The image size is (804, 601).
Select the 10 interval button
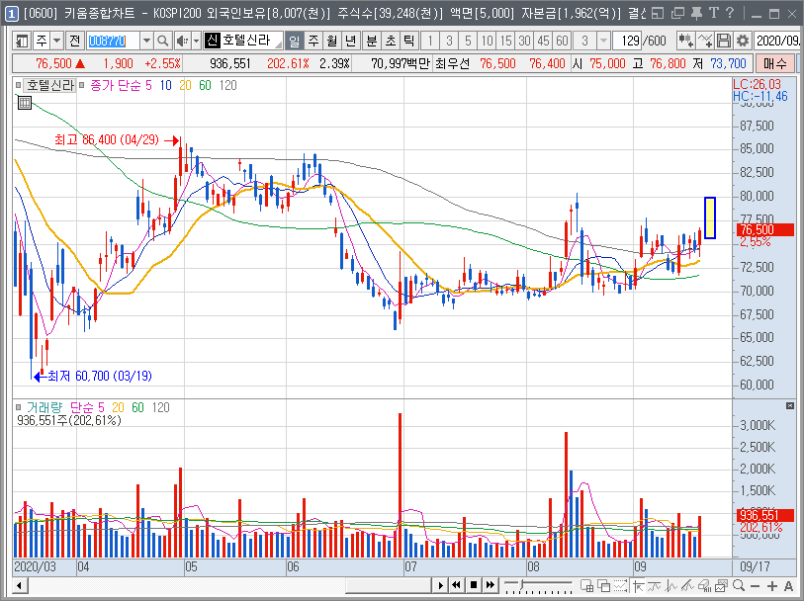coord(487,40)
